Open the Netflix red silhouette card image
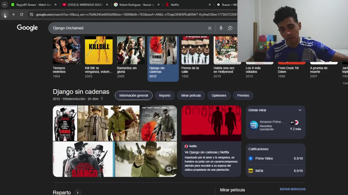Image resolution: width=348 pixels, height=195 pixels. pyautogui.click(x=211, y=123)
